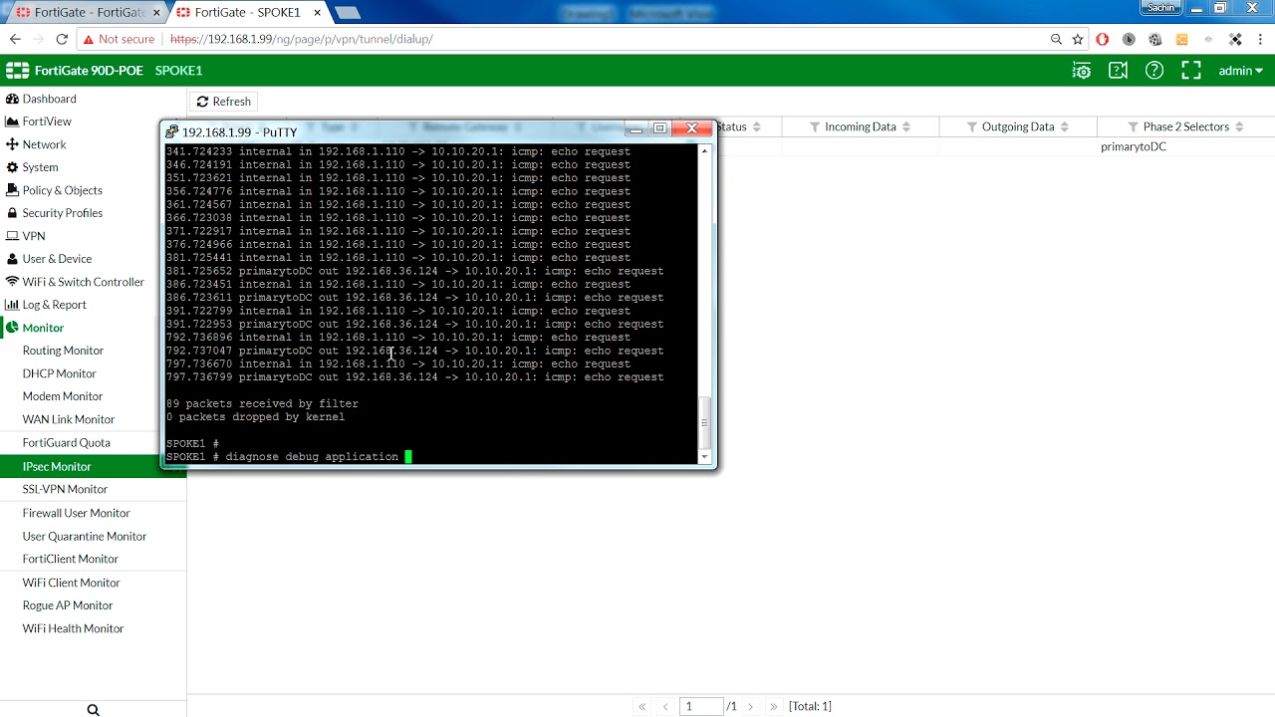Select FortiGuard Quota
This screenshot has width=1275, height=717.
click(67, 442)
